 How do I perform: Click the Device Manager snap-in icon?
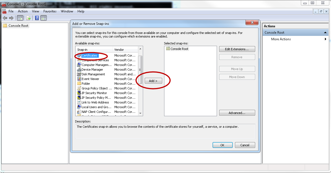[79, 70]
